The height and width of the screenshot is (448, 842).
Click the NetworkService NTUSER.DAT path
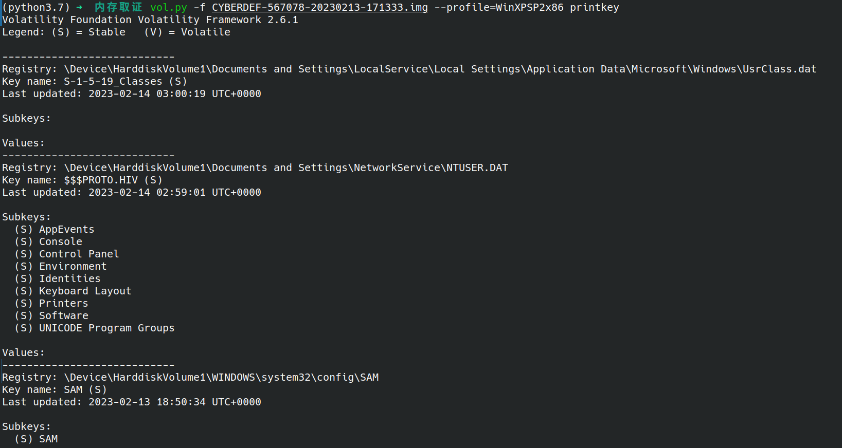coord(286,168)
